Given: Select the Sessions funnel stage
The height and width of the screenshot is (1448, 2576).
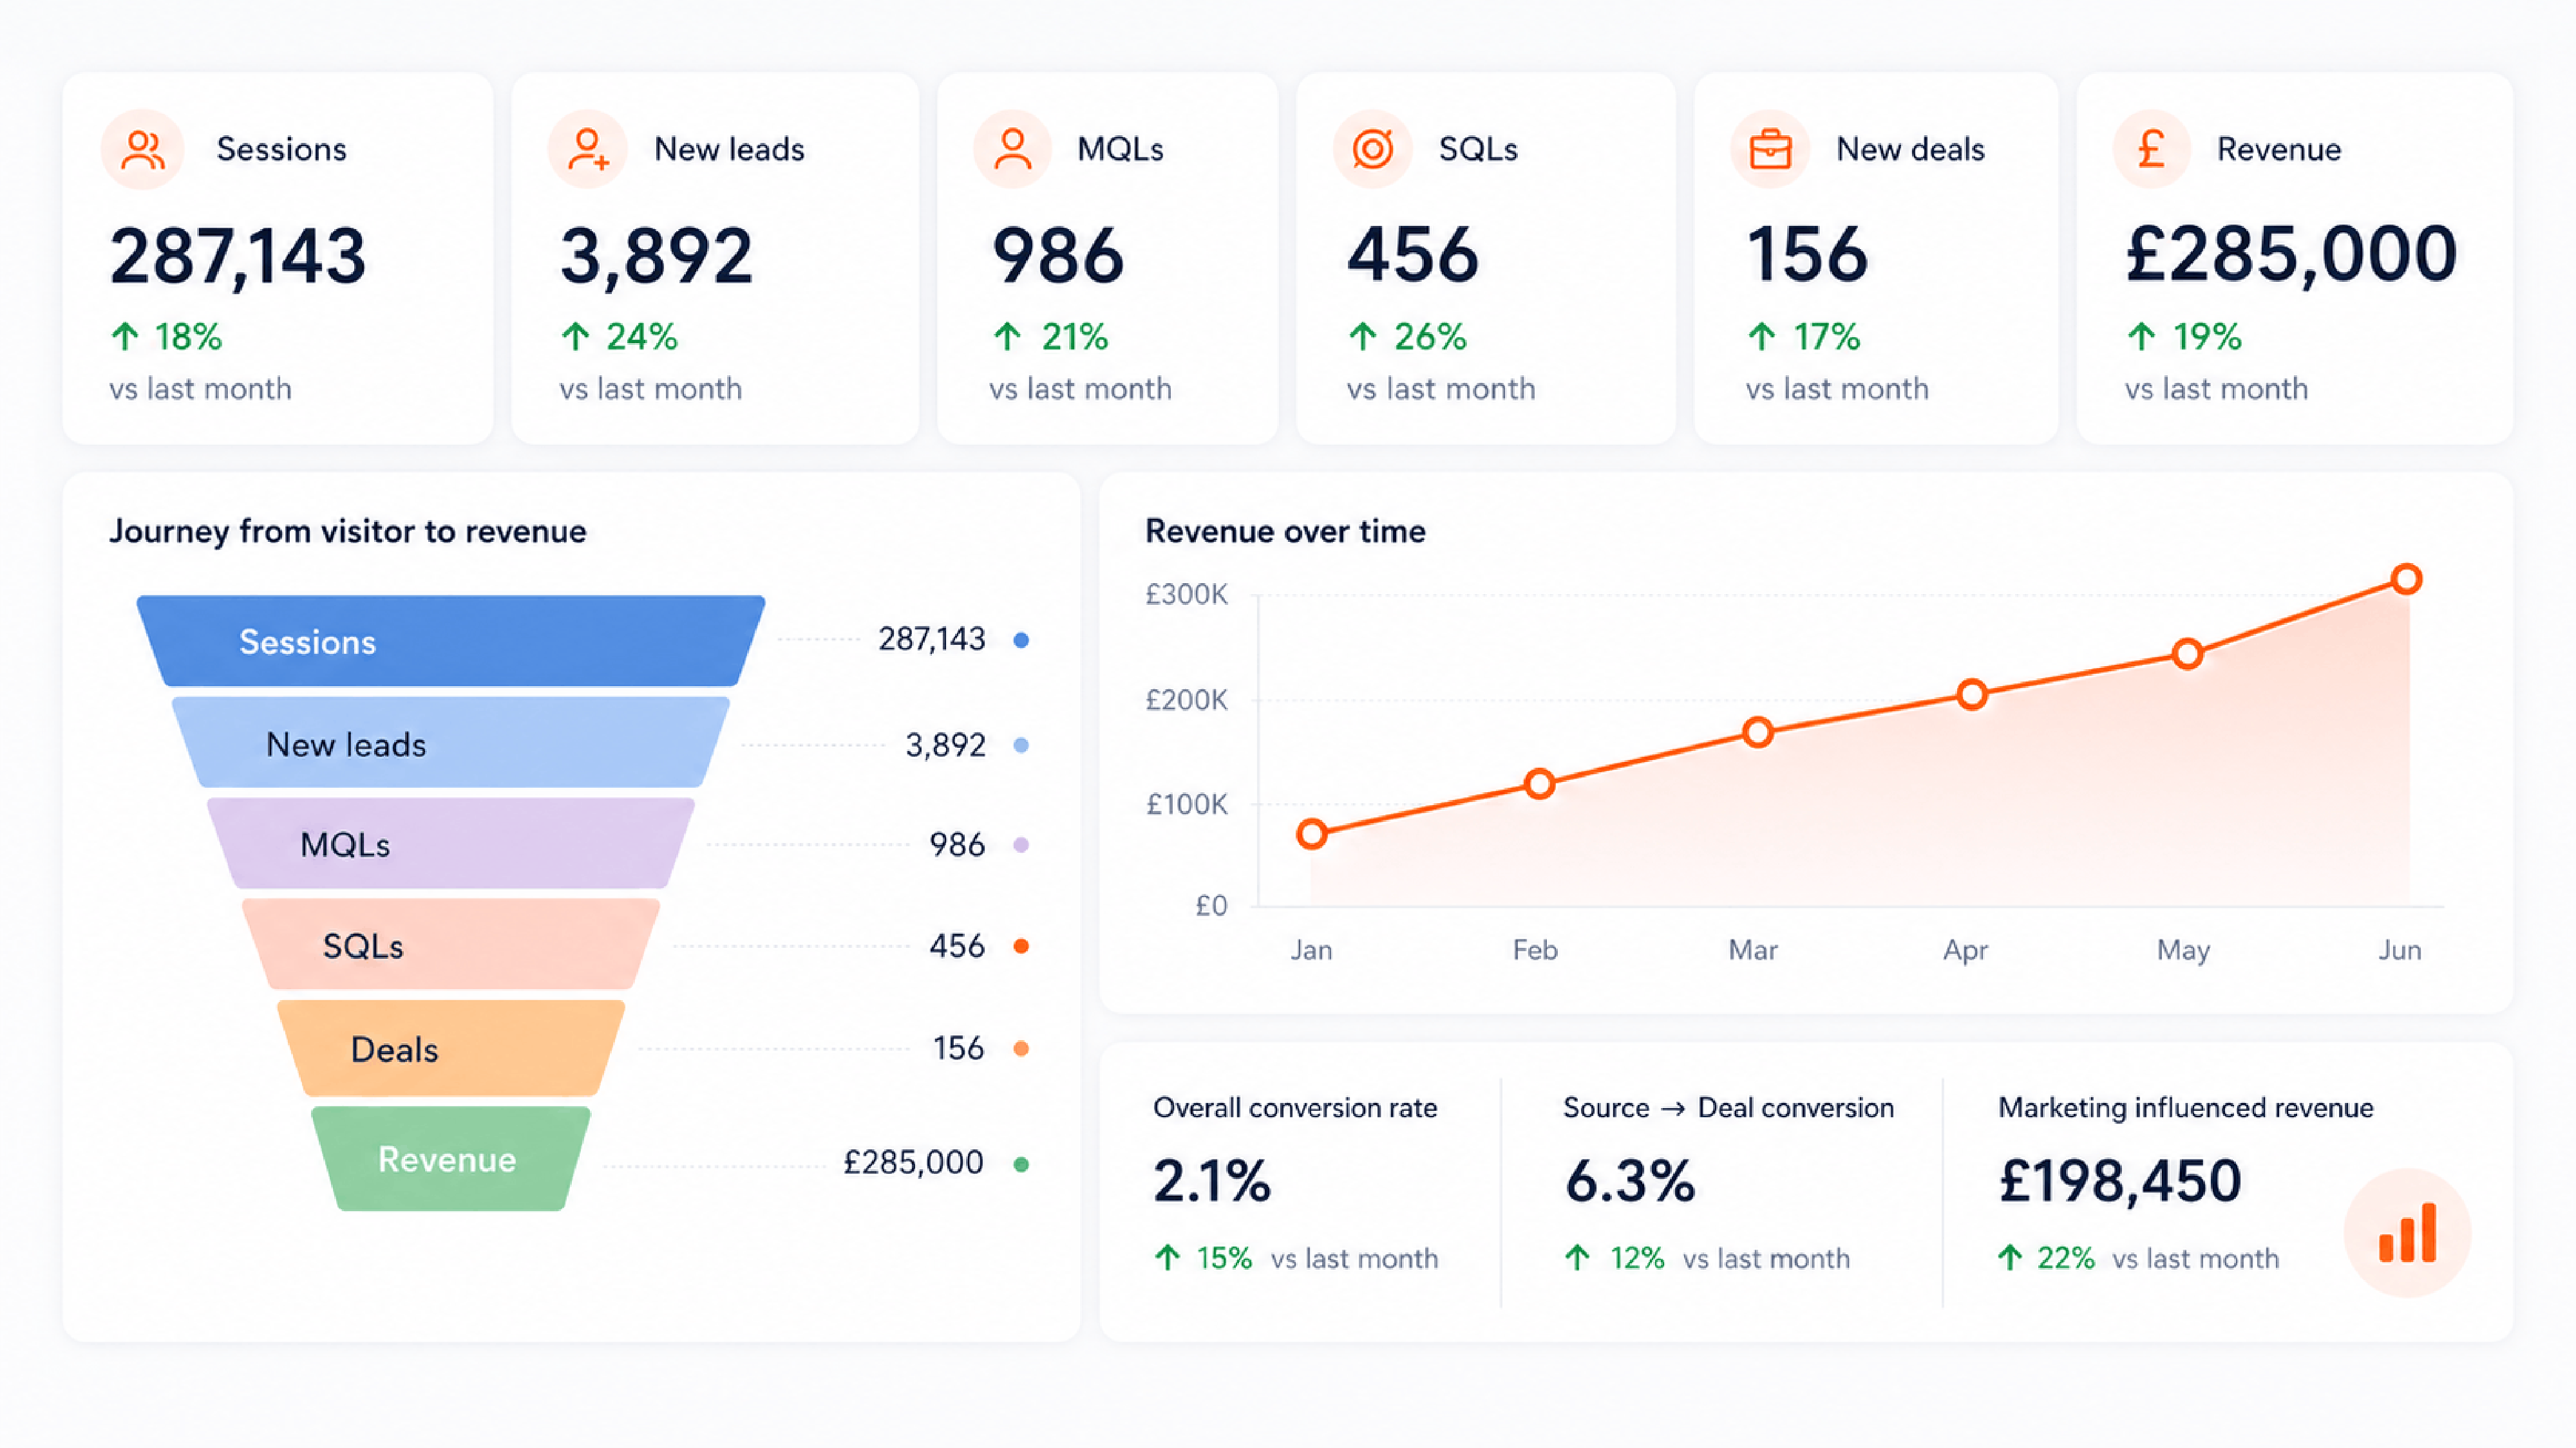Looking at the screenshot, I should point(451,640).
